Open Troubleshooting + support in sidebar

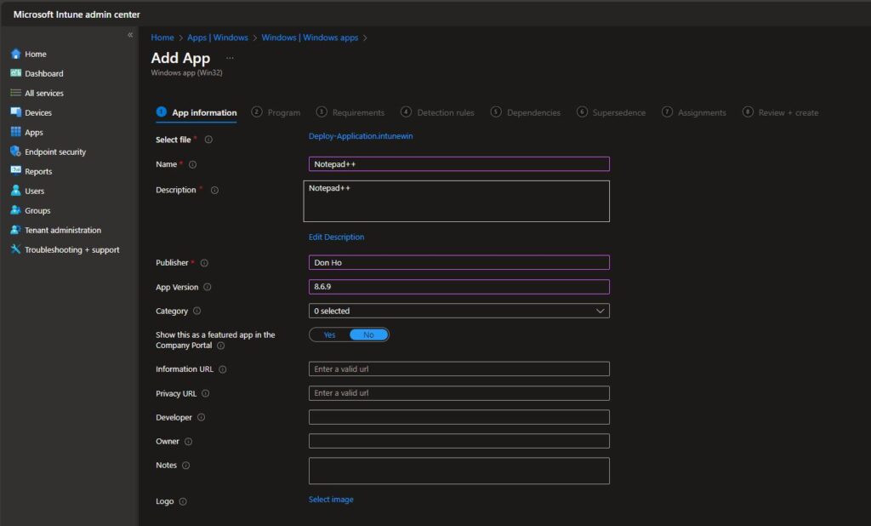65,249
